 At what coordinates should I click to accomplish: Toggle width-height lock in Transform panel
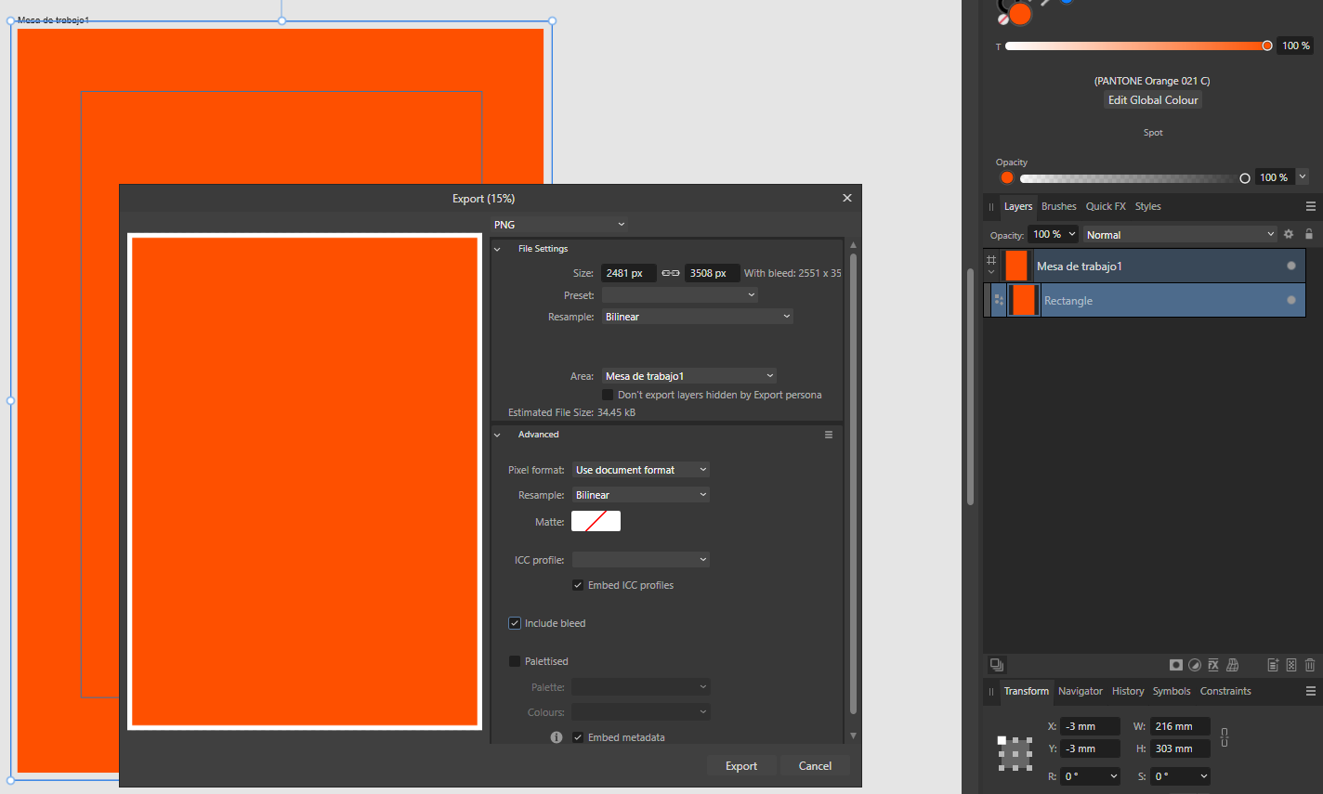point(1225,737)
